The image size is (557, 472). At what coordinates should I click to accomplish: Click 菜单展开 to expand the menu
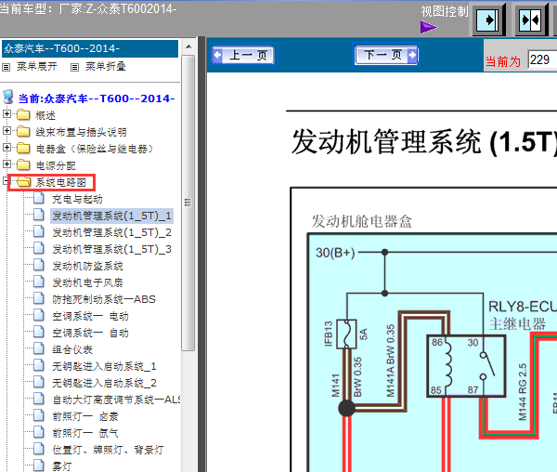point(37,67)
